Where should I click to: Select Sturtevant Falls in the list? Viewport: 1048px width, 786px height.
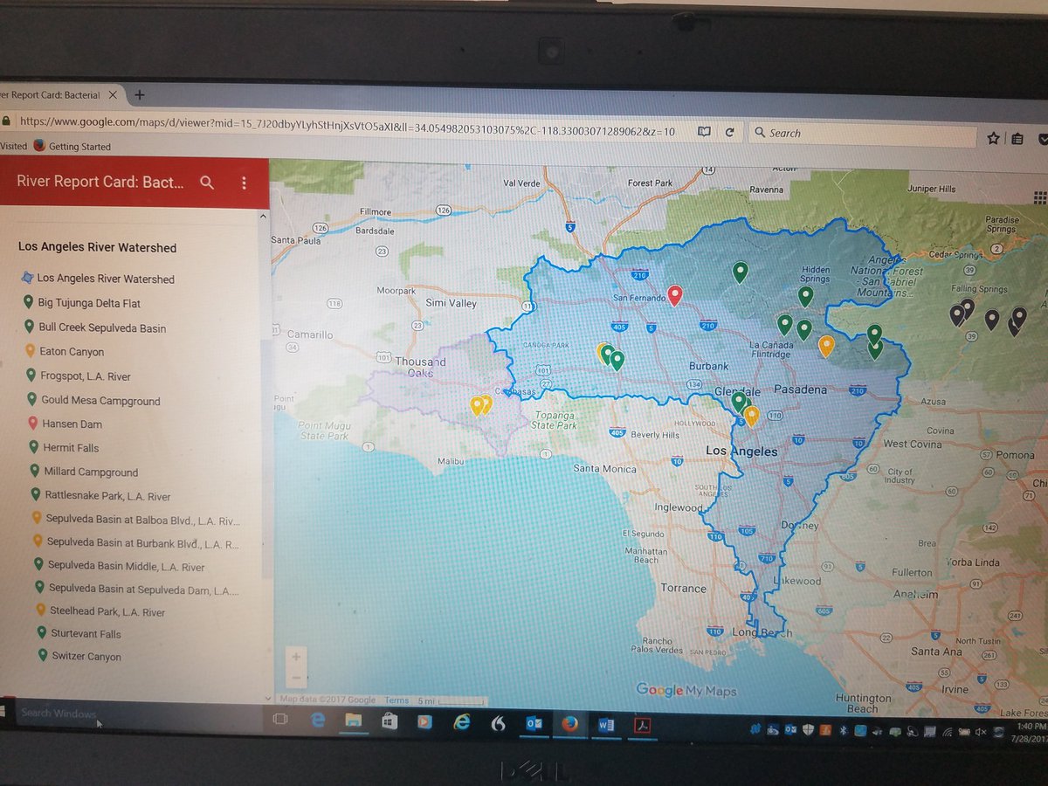click(x=78, y=633)
